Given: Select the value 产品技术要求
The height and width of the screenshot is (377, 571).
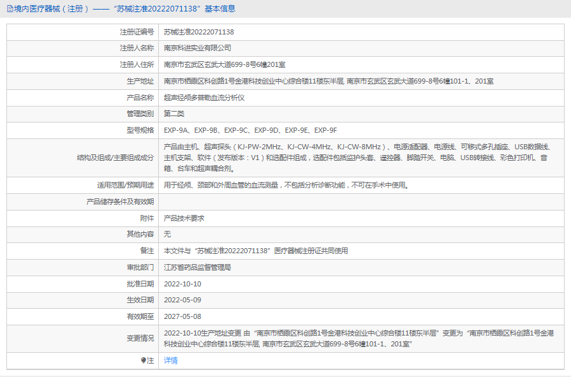Looking at the screenshot, I should [184, 218].
